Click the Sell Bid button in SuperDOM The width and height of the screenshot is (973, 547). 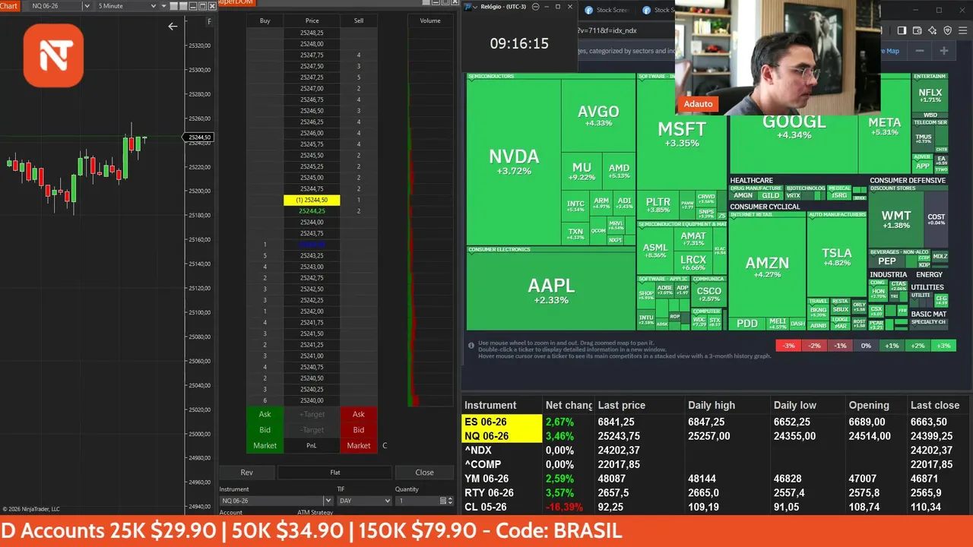359,430
